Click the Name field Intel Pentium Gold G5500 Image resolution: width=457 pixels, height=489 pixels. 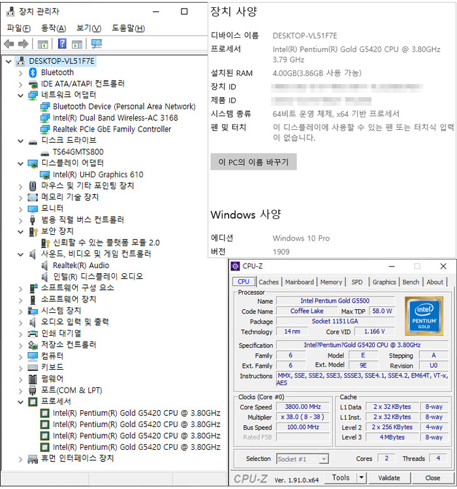pyautogui.click(x=335, y=301)
